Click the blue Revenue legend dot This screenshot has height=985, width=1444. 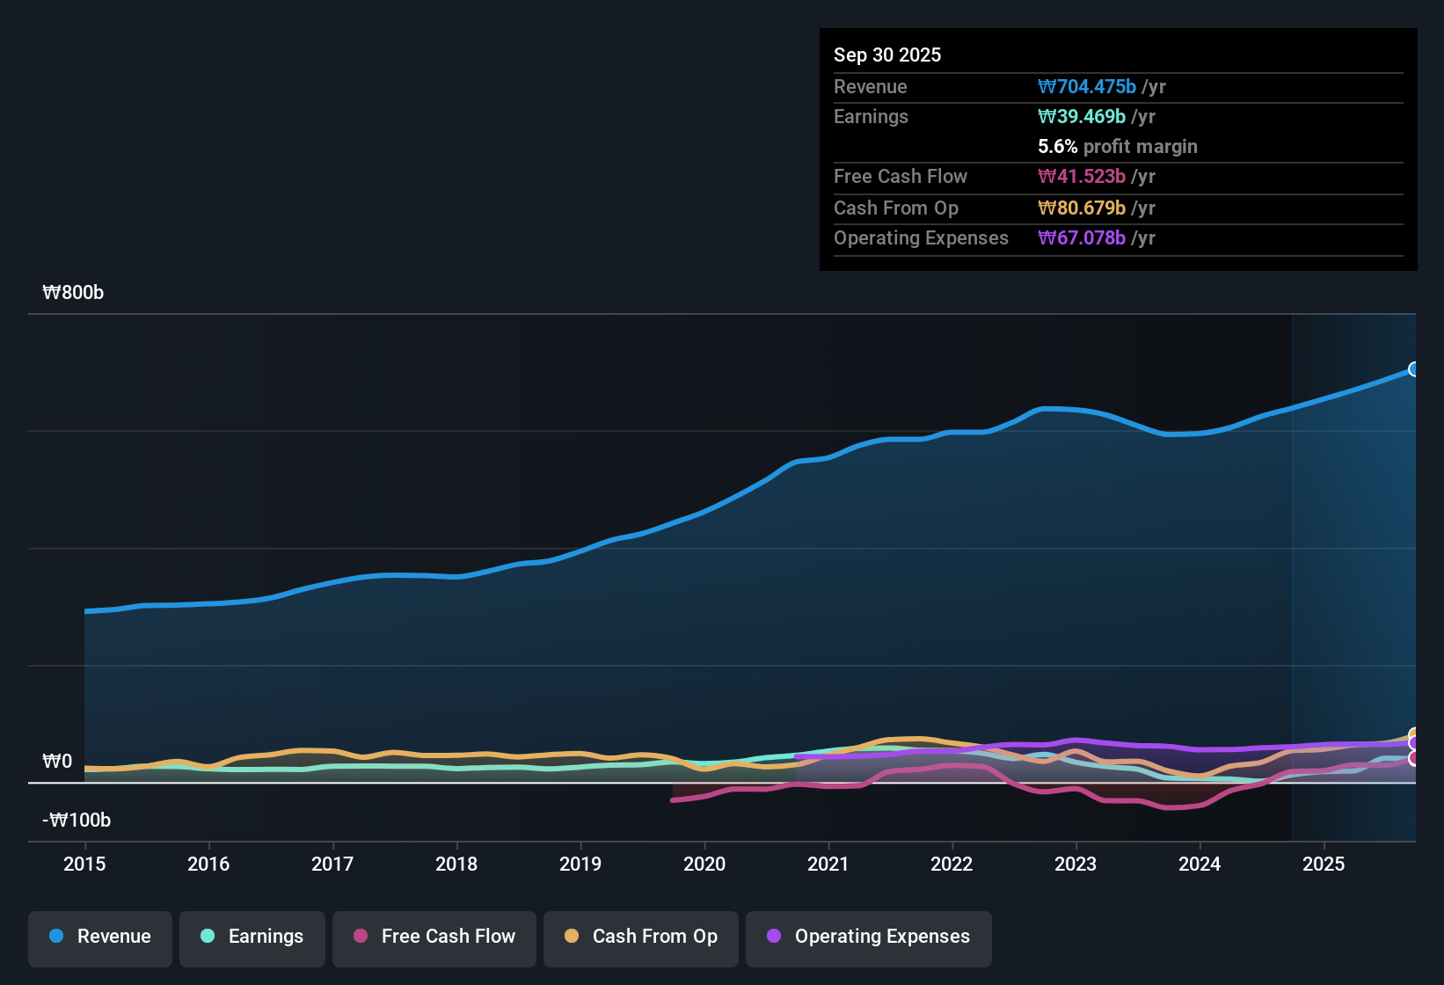point(55,937)
